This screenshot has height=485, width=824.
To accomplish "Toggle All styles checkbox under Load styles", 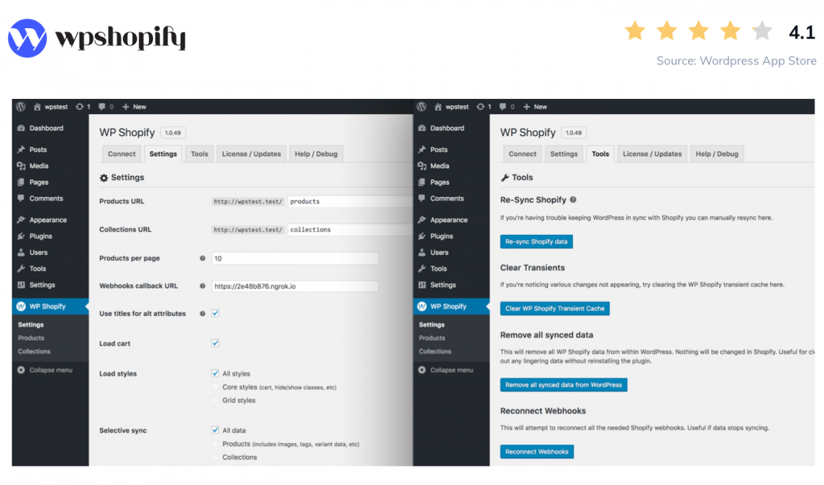I will point(215,374).
